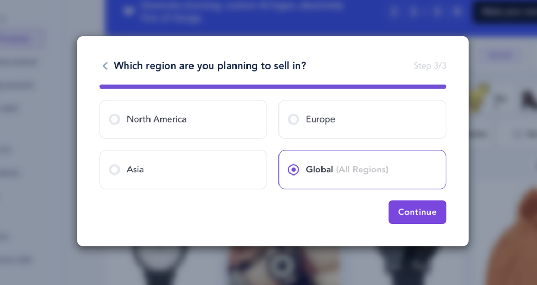This screenshot has width=537, height=285.
Task: Click the selected Global radio button
Action: click(294, 170)
